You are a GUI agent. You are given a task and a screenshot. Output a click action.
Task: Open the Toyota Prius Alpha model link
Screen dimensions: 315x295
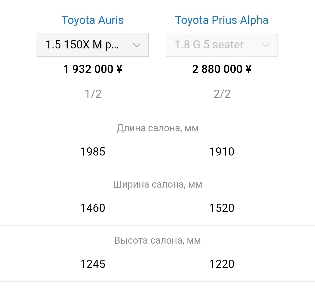tap(221, 20)
